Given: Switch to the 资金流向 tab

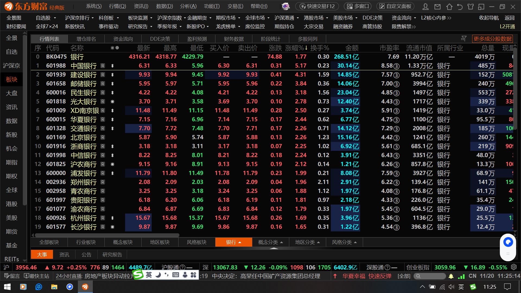Looking at the screenshot, I should click(123, 39).
